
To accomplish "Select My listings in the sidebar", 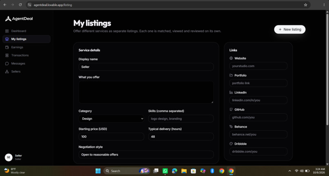I will [x=27, y=39].
